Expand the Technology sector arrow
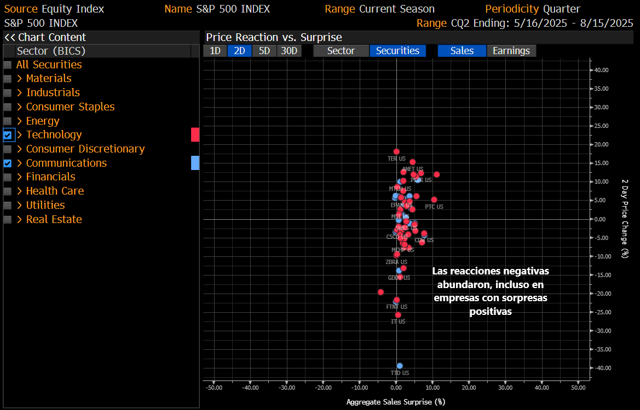 point(20,134)
